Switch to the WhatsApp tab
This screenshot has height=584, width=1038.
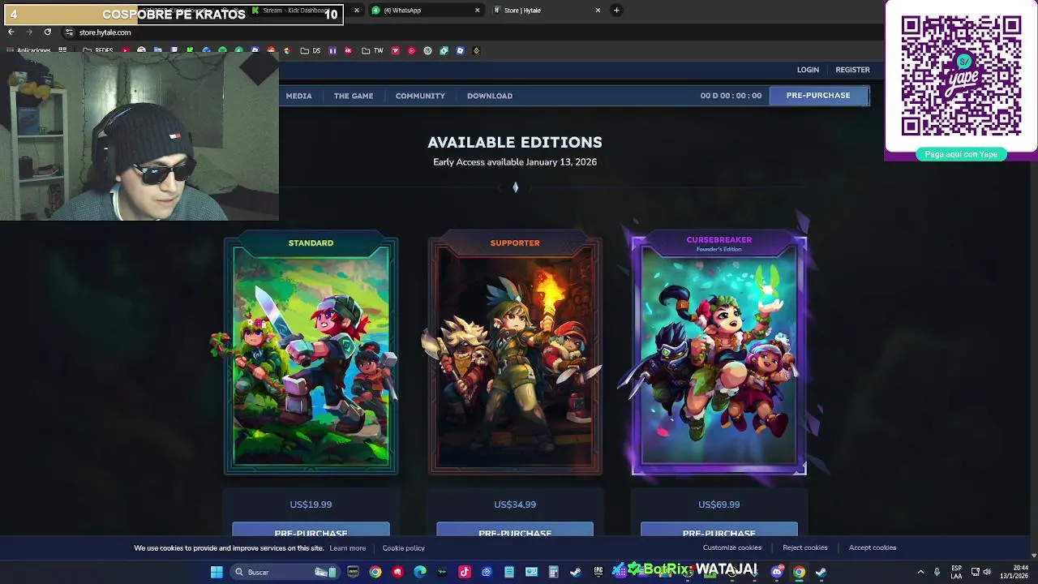pos(425,11)
